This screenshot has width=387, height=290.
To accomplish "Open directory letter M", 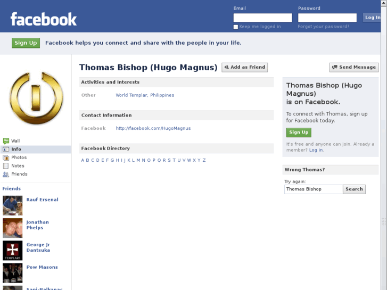I will pos(138,160).
